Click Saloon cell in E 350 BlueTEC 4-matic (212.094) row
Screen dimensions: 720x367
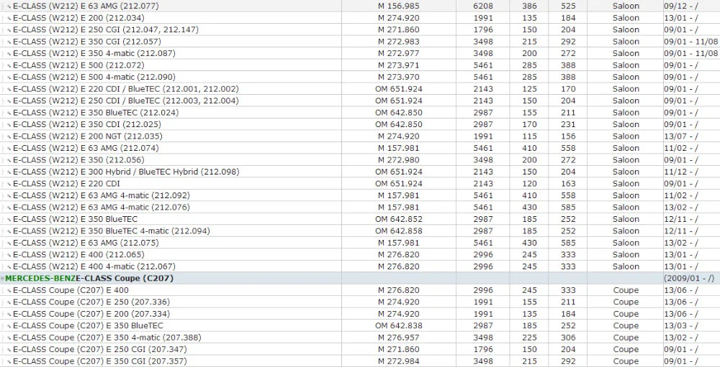coord(626,231)
